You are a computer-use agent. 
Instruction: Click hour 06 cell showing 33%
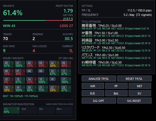point(8,72)
